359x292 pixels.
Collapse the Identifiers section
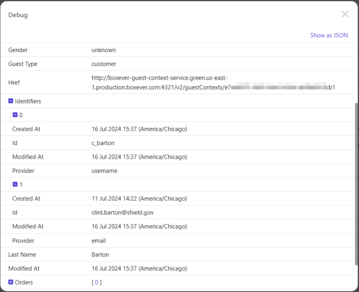11,101
